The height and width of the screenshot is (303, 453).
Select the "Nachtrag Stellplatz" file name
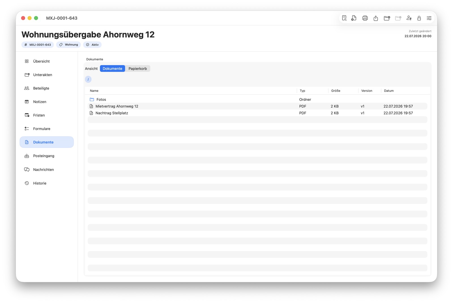(112, 113)
